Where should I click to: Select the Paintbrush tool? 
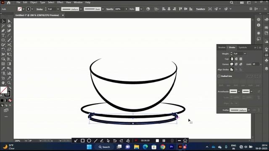click(x=9, y=40)
